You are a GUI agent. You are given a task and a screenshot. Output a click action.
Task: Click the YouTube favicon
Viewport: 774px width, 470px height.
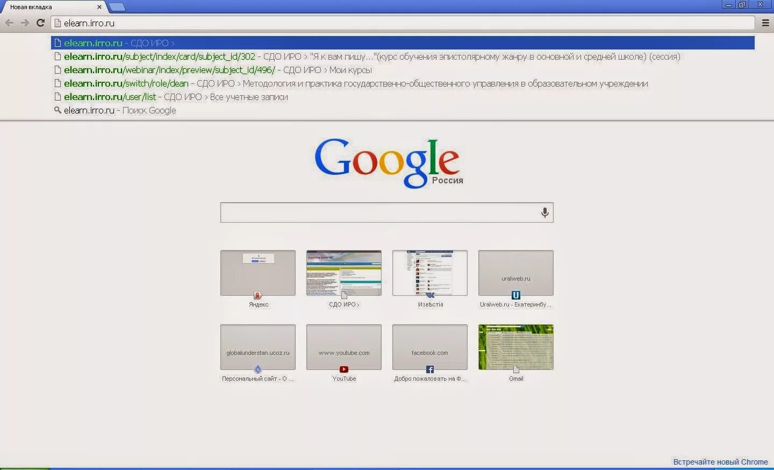click(x=344, y=369)
